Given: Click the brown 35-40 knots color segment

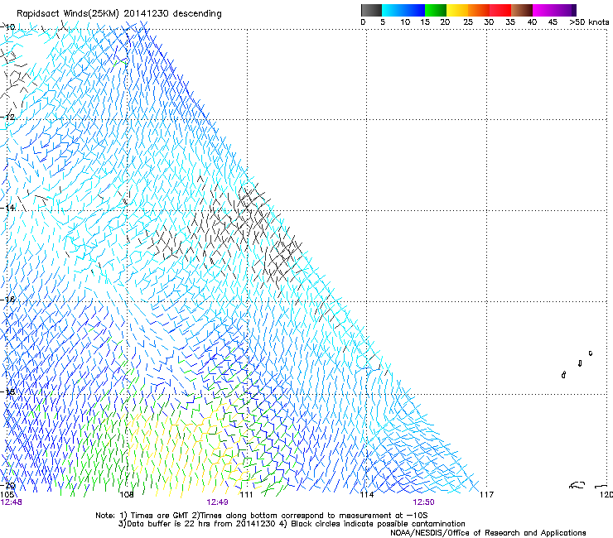Looking at the screenshot, I should click(522, 10).
